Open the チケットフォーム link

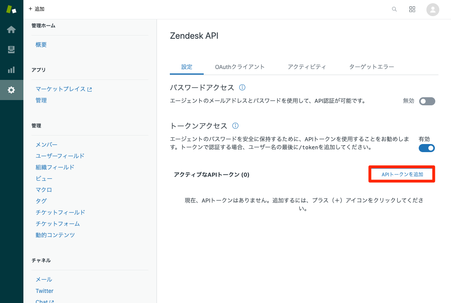(x=58, y=224)
